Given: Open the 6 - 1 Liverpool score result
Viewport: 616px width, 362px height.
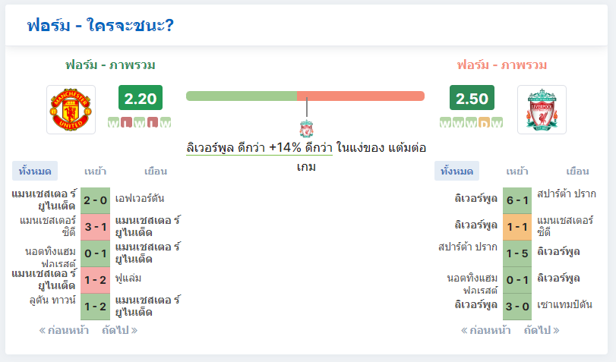Looking at the screenshot, I should [x=517, y=200].
